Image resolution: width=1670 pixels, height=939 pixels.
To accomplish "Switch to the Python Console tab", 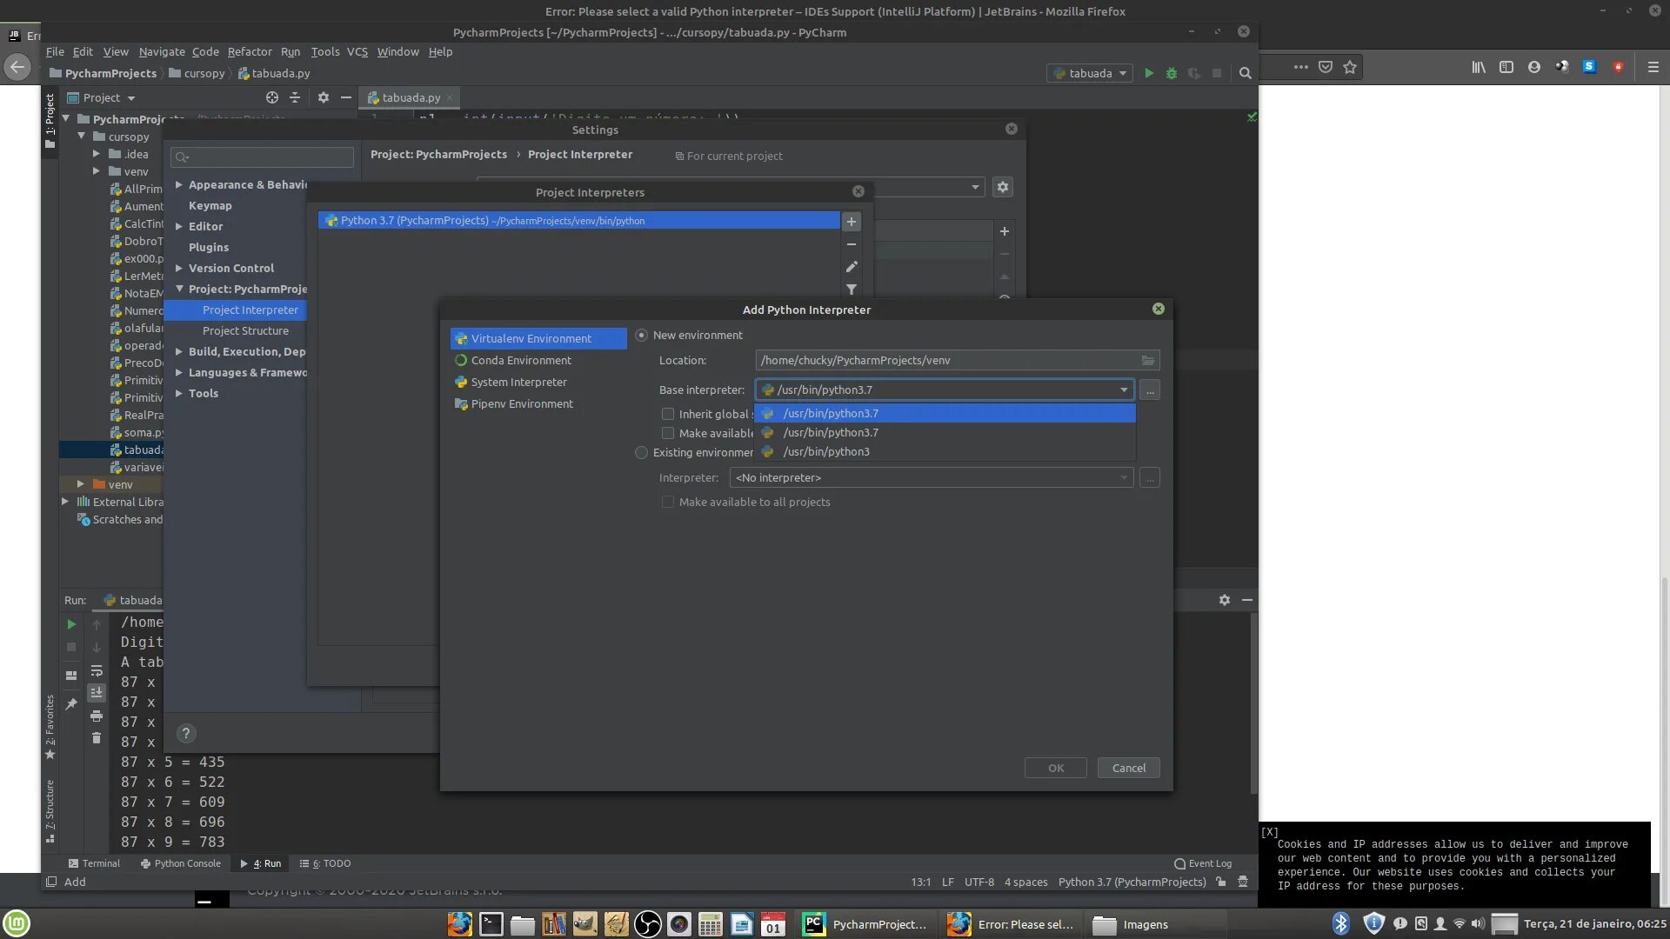I will (180, 864).
